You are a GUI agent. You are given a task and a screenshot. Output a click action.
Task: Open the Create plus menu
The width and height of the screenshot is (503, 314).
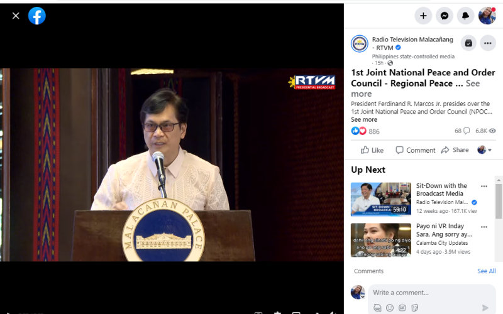pos(423,16)
